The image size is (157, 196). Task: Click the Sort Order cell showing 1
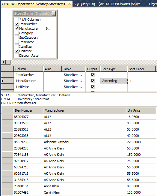coord(142,81)
